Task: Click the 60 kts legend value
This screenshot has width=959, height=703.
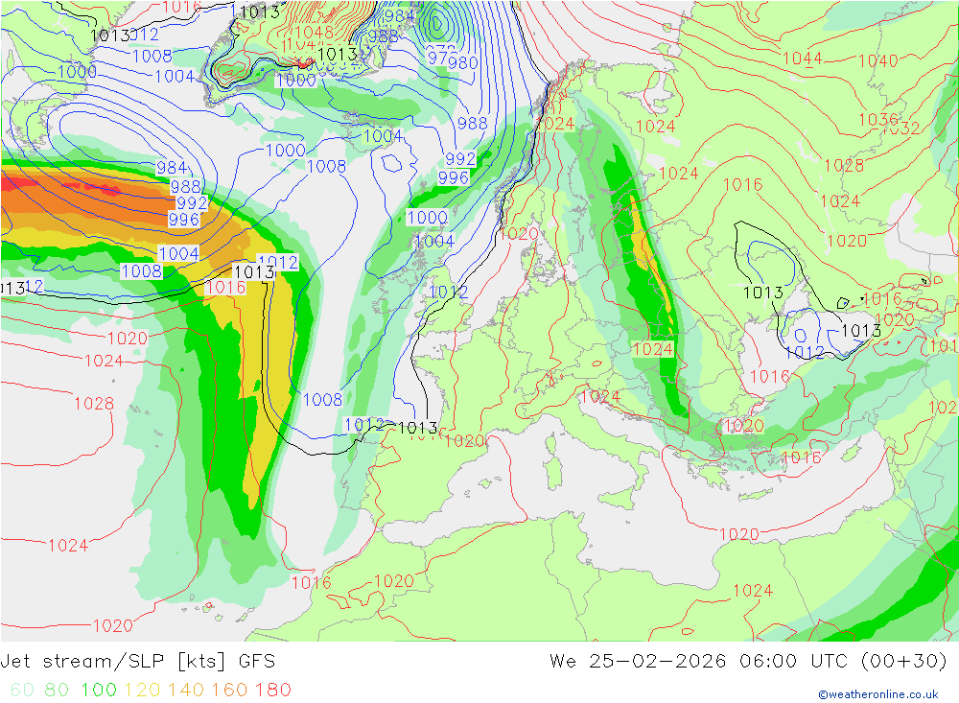Action: tap(23, 690)
